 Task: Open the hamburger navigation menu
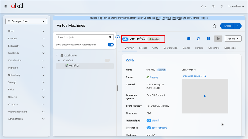[x=6, y=6]
